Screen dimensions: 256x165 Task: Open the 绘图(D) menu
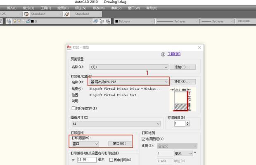(63, 8)
